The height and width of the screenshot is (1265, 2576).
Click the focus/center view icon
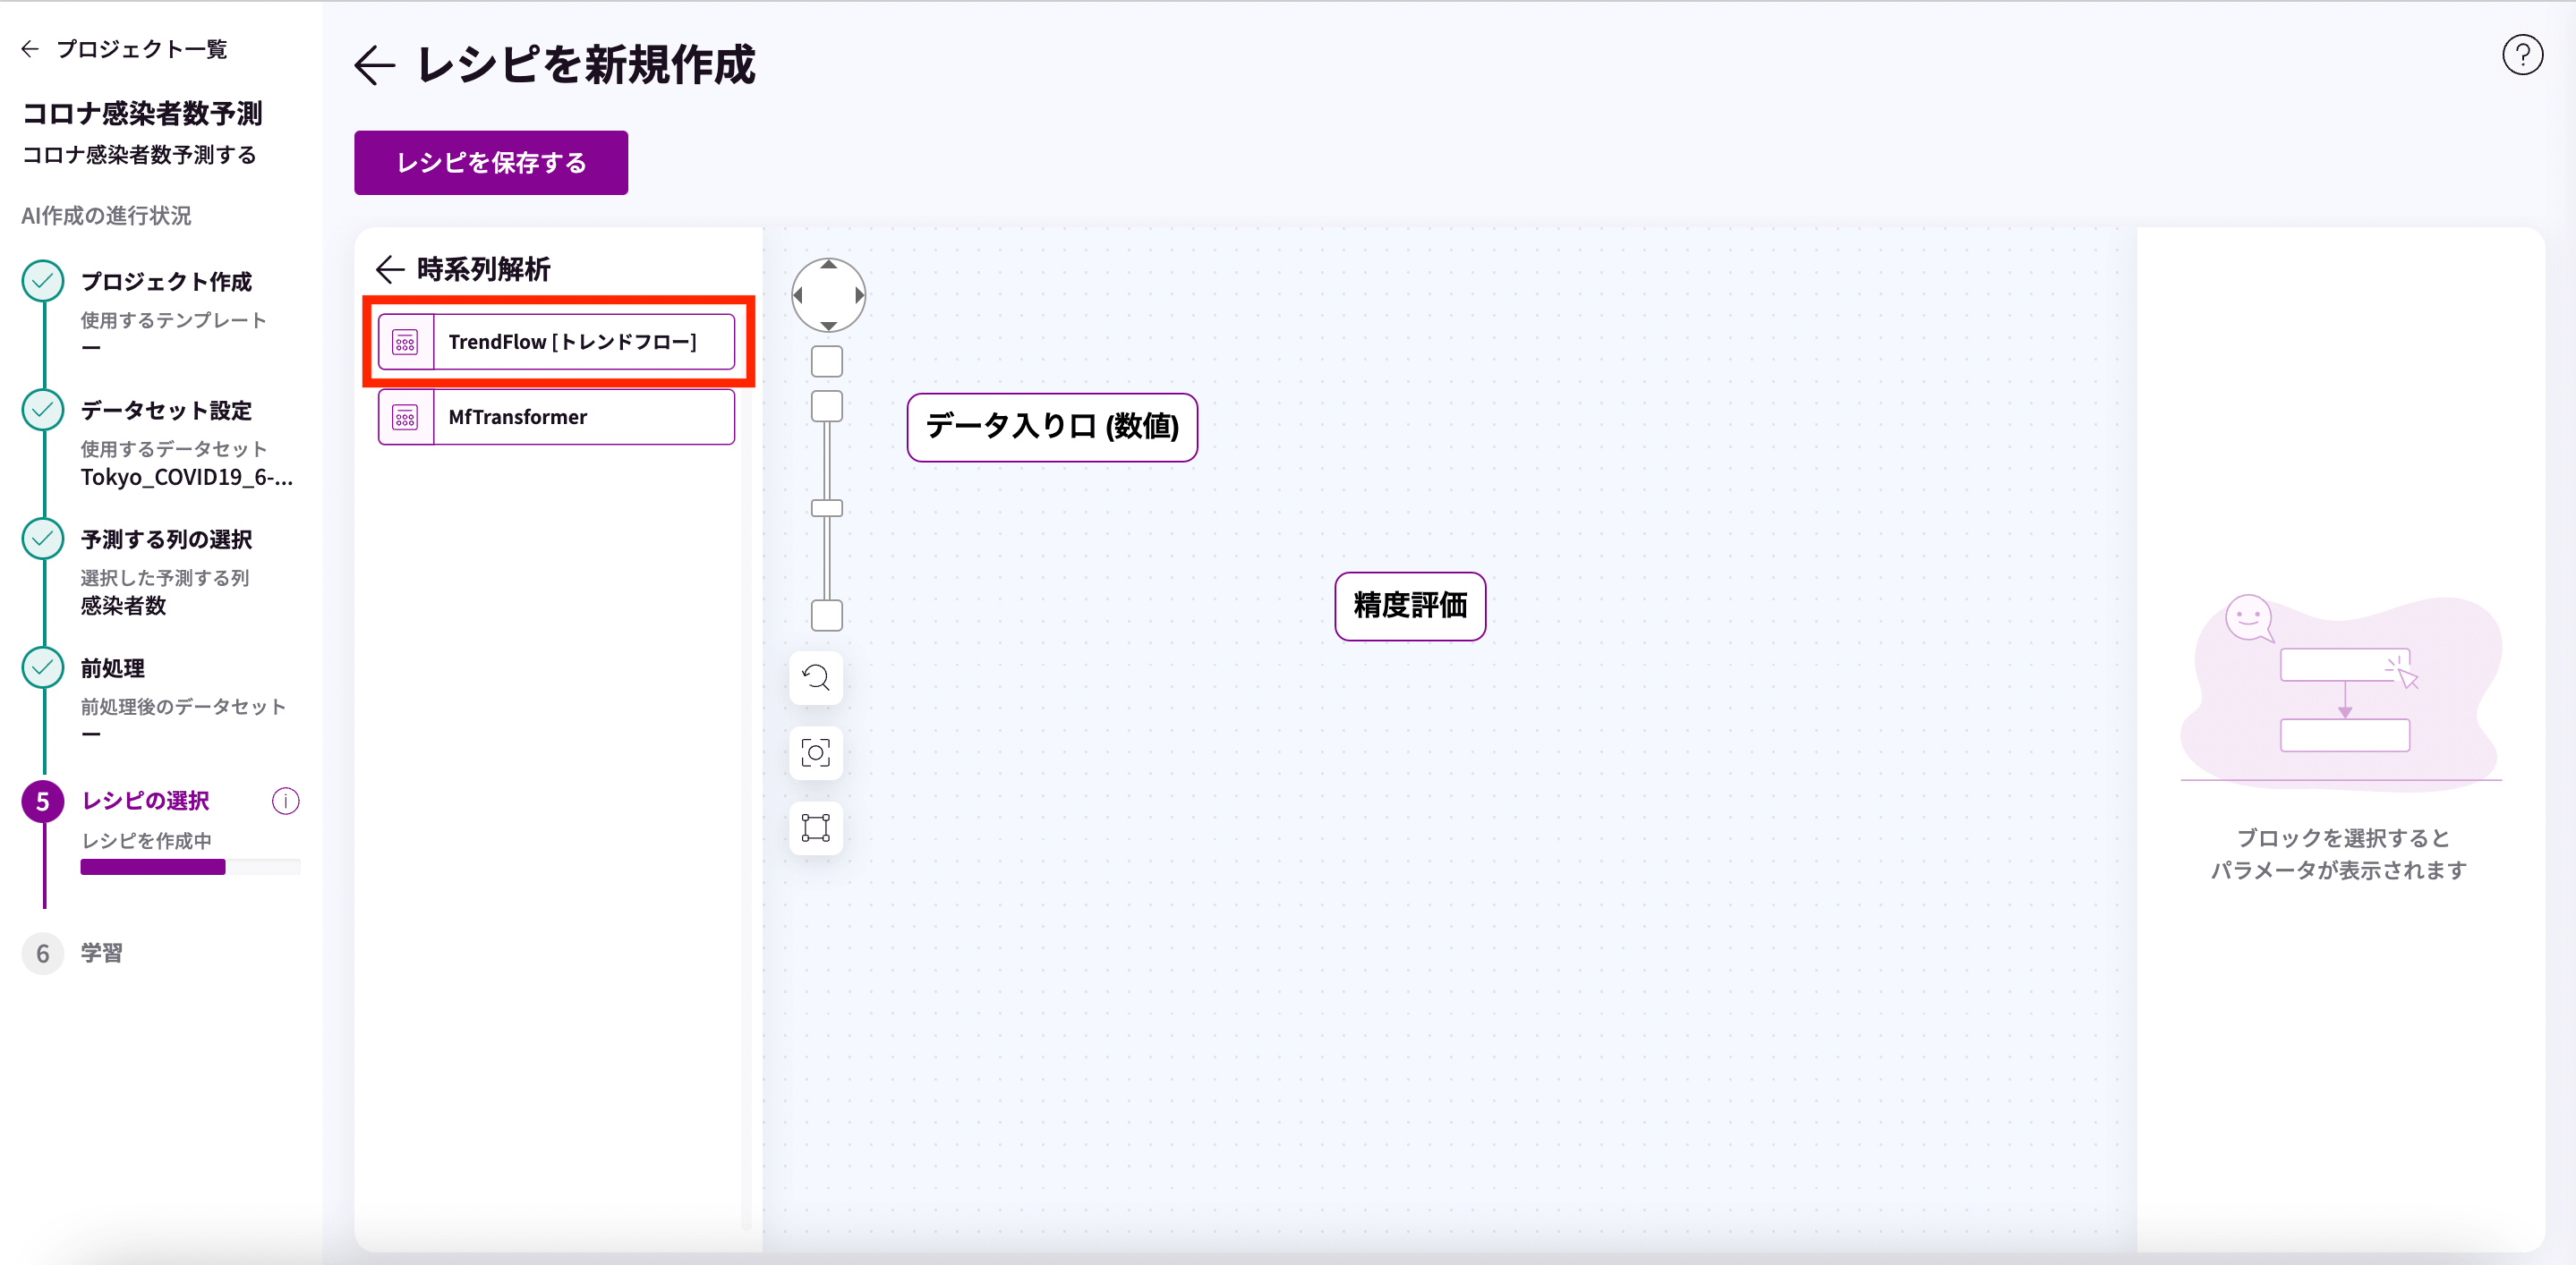816,753
